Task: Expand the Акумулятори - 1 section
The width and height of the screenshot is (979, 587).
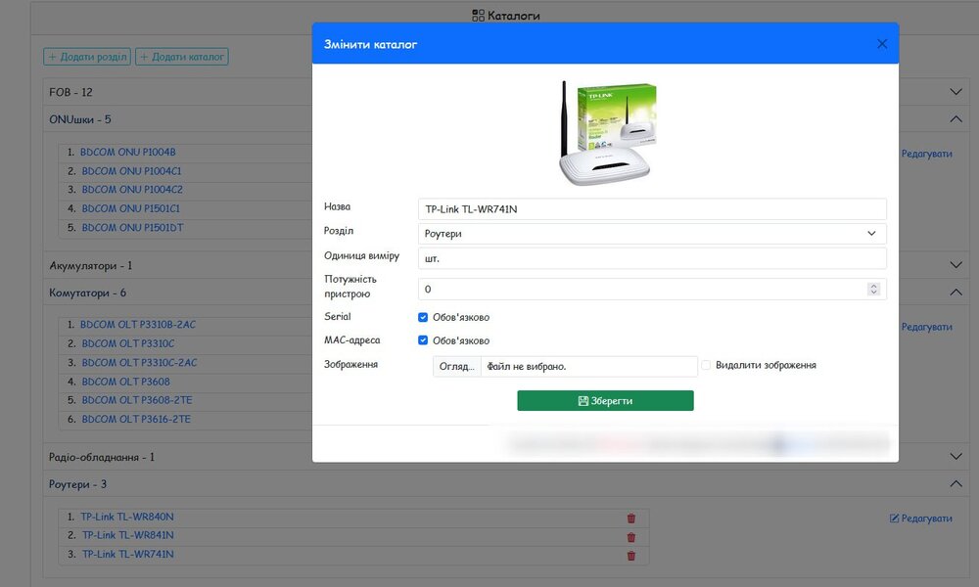Action: click(x=956, y=265)
